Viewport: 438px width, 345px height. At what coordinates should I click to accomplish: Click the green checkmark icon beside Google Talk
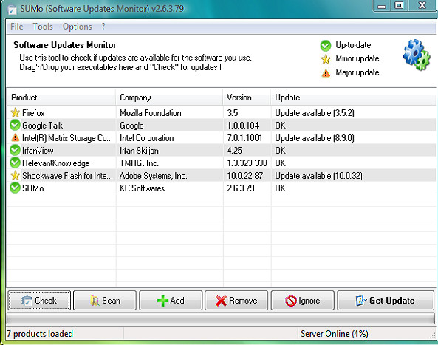pos(15,125)
